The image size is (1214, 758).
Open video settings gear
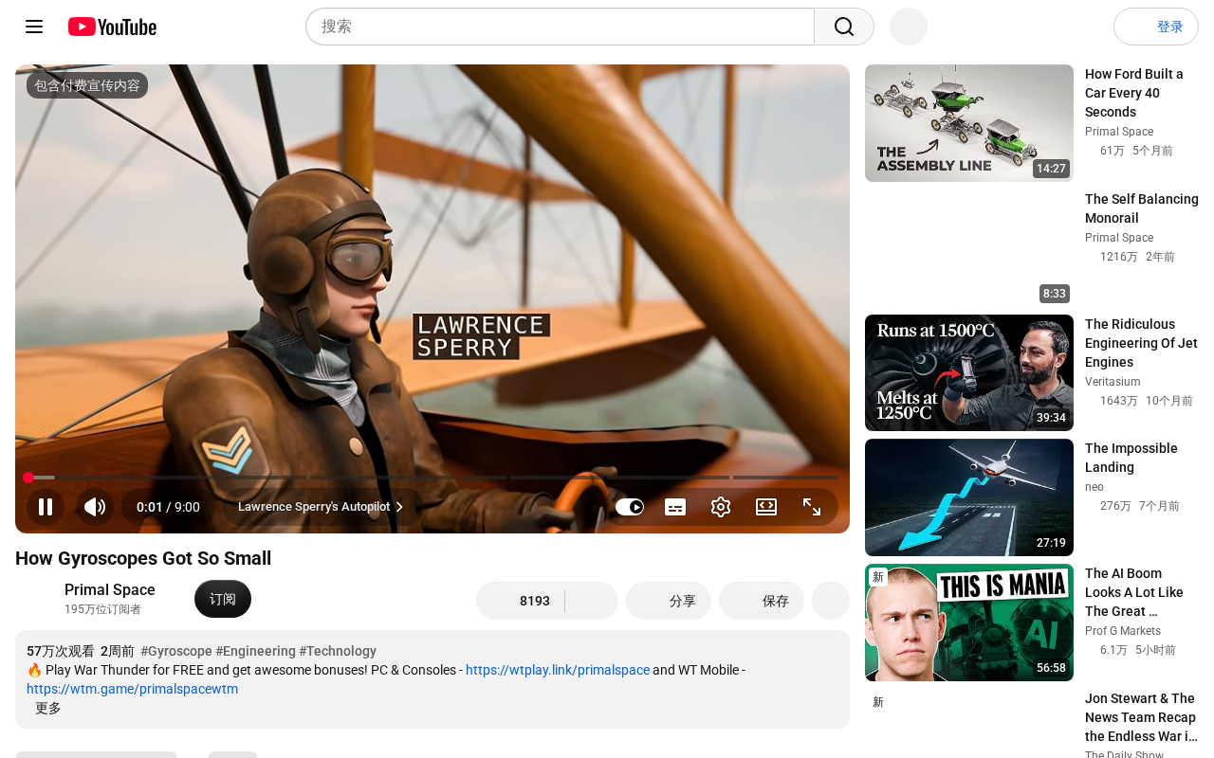pyautogui.click(x=721, y=507)
